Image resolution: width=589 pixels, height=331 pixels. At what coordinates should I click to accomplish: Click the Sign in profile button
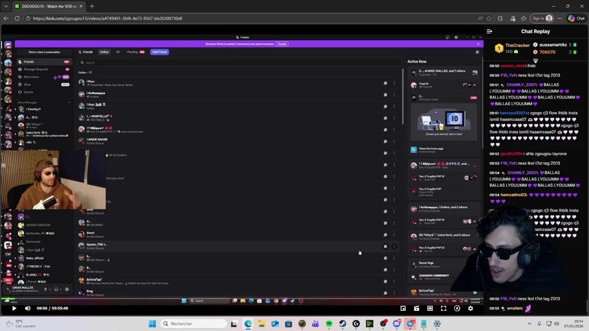(x=542, y=18)
